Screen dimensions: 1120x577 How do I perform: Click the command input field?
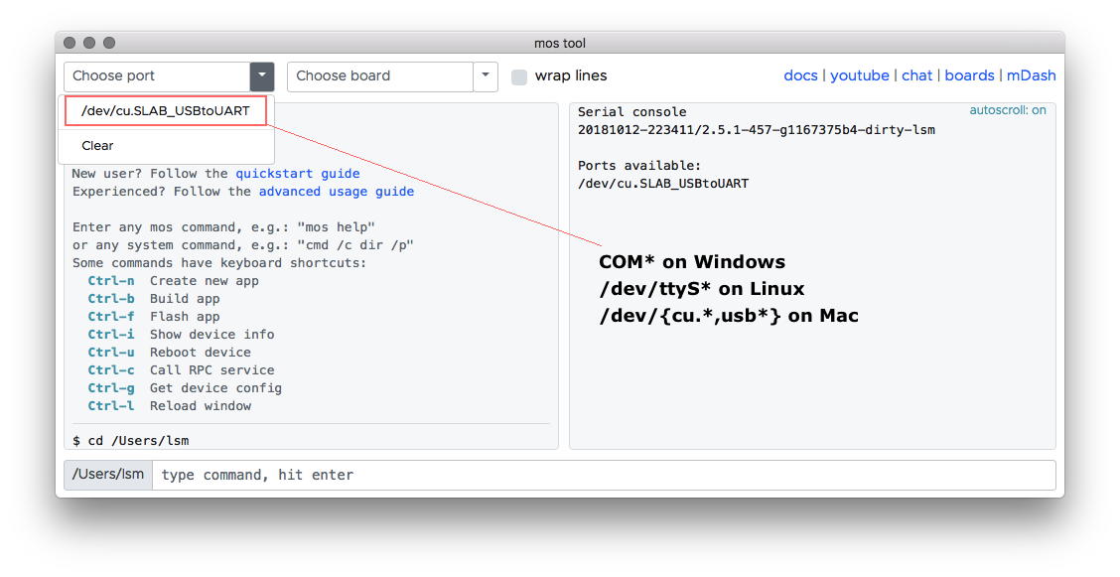604,475
